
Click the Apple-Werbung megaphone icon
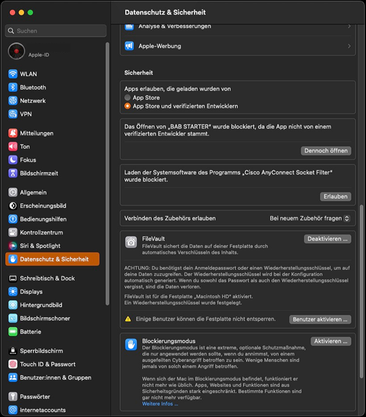click(129, 46)
